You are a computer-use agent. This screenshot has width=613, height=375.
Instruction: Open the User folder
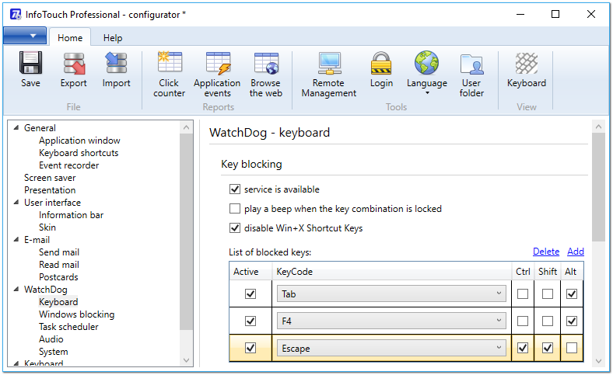click(x=471, y=75)
